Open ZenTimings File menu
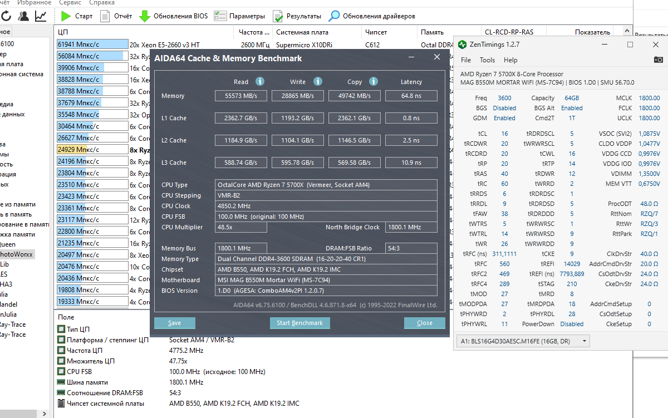Viewport: 668px width, 418px height. [x=466, y=60]
